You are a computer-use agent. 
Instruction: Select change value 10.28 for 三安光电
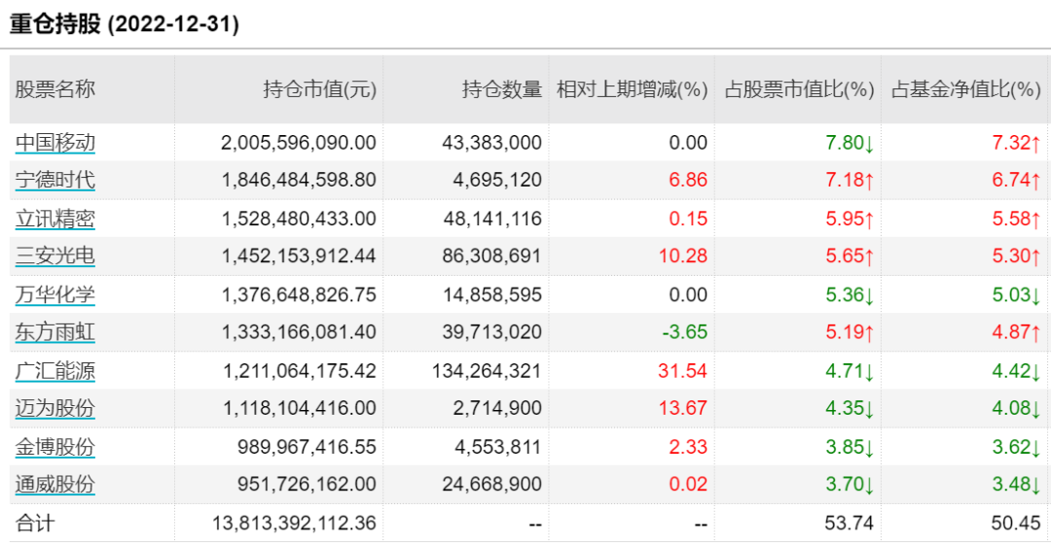click(683, 255)
